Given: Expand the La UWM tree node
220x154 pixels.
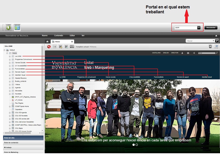Looking at the screenshot, I should [10, 56].
